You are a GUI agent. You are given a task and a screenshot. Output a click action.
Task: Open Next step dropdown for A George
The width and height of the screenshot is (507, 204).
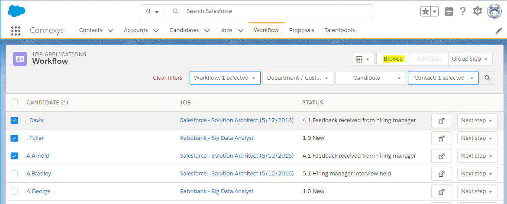[477, 191]
